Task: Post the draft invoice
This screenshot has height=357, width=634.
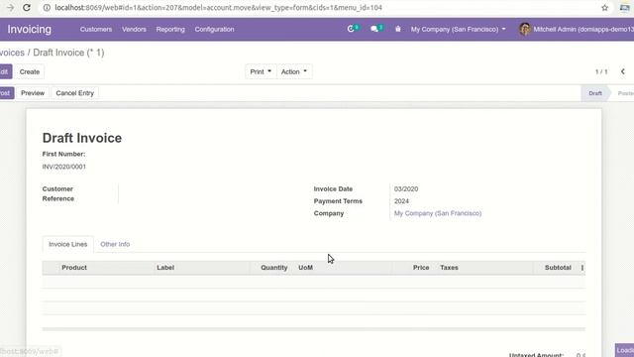Action: click(x=6, y=93)
